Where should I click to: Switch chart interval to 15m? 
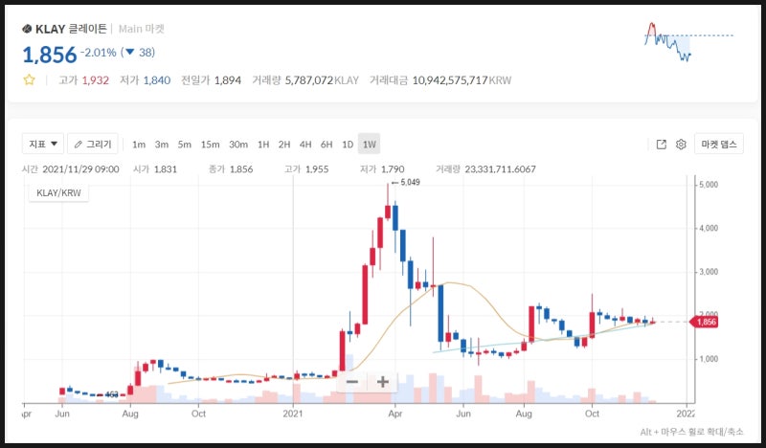(x=210, y=145)
